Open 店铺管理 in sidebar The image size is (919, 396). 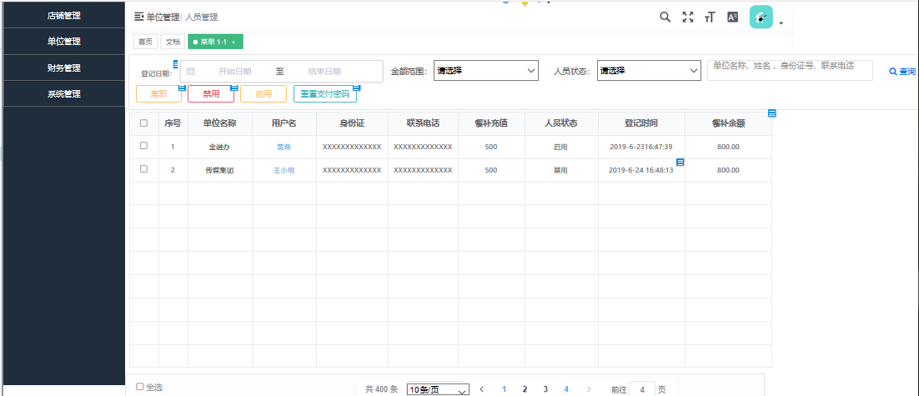point(64,16)
